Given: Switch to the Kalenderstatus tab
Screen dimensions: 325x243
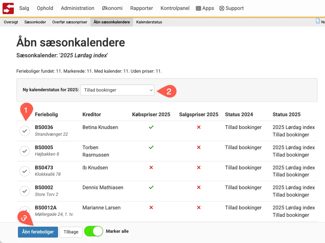Looking at the screenshot, I should 149,22.
